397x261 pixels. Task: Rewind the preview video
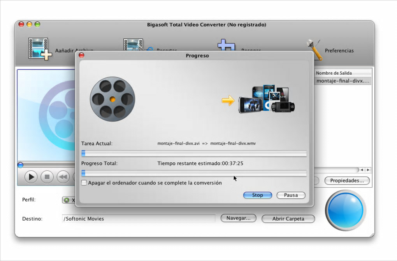tap(63, 177)
